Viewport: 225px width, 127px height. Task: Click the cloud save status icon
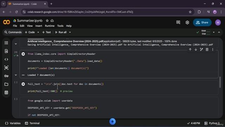52,21
